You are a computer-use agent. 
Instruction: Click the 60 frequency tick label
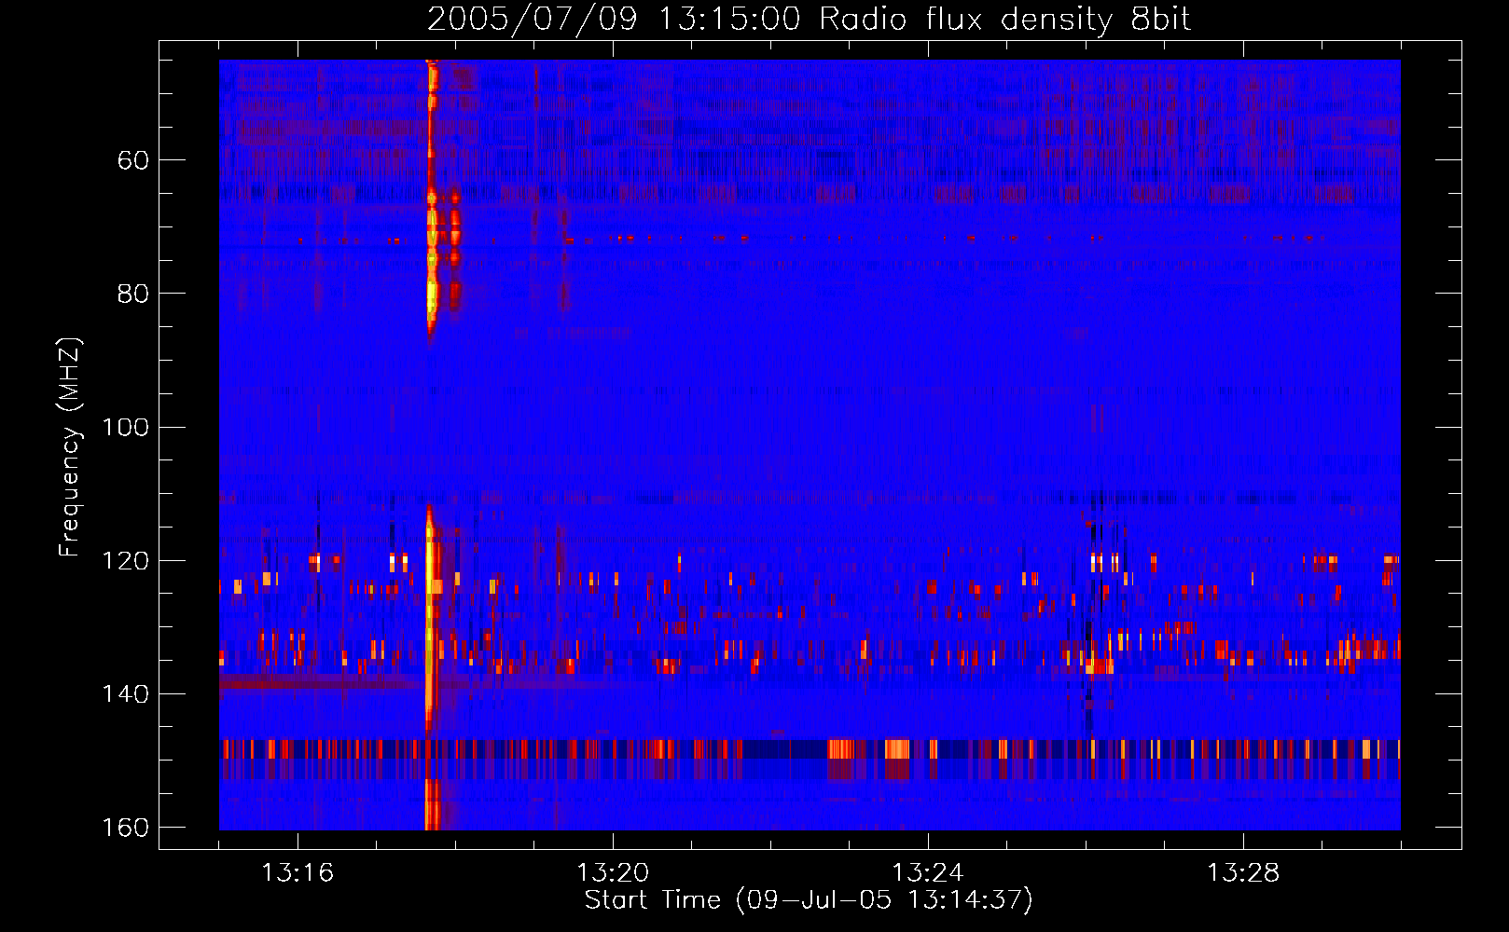[x=133, y=160]
